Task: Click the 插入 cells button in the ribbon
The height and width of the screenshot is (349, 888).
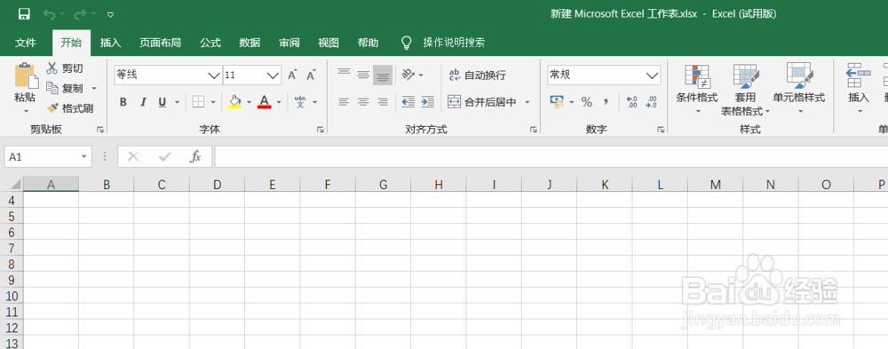Action: (859, 88)
